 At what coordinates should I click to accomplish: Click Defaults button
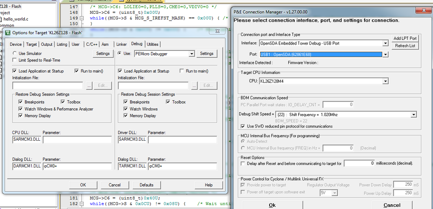point(147,185)
